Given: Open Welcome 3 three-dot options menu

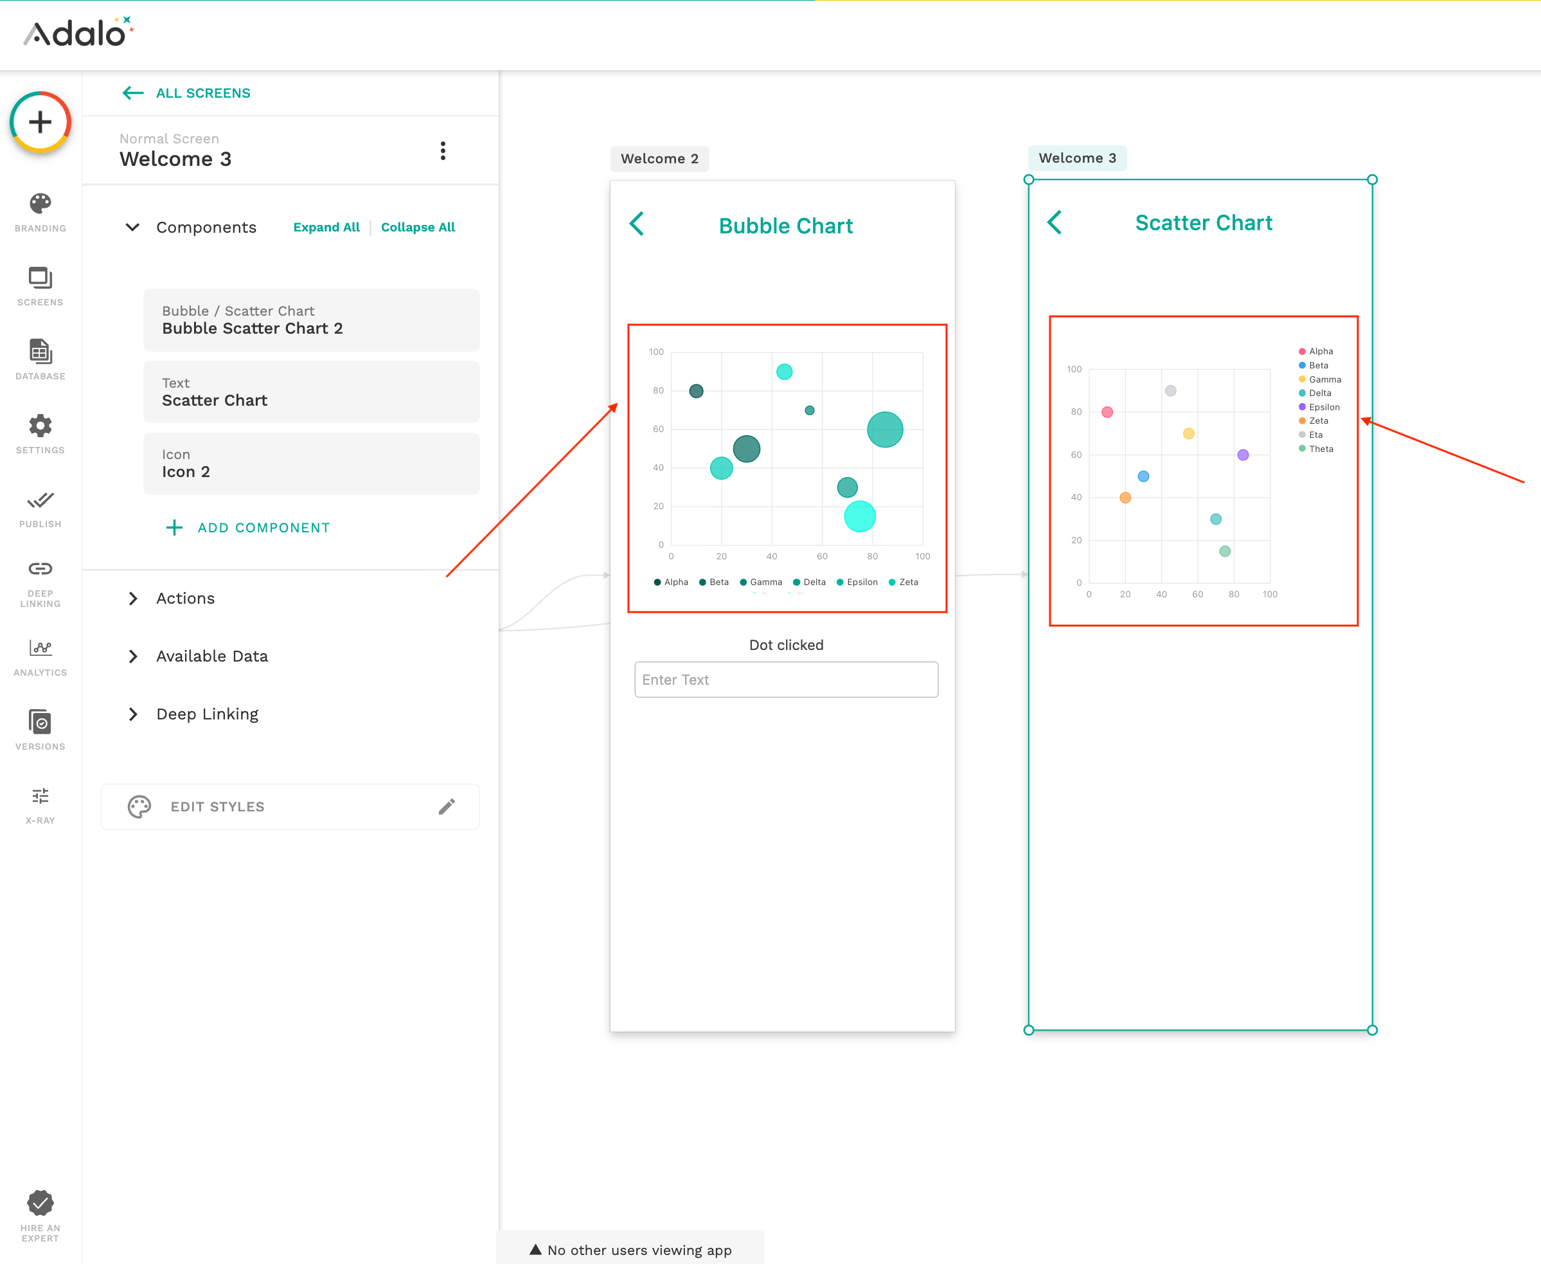Looking at the screenshot, I should (442, 150).
